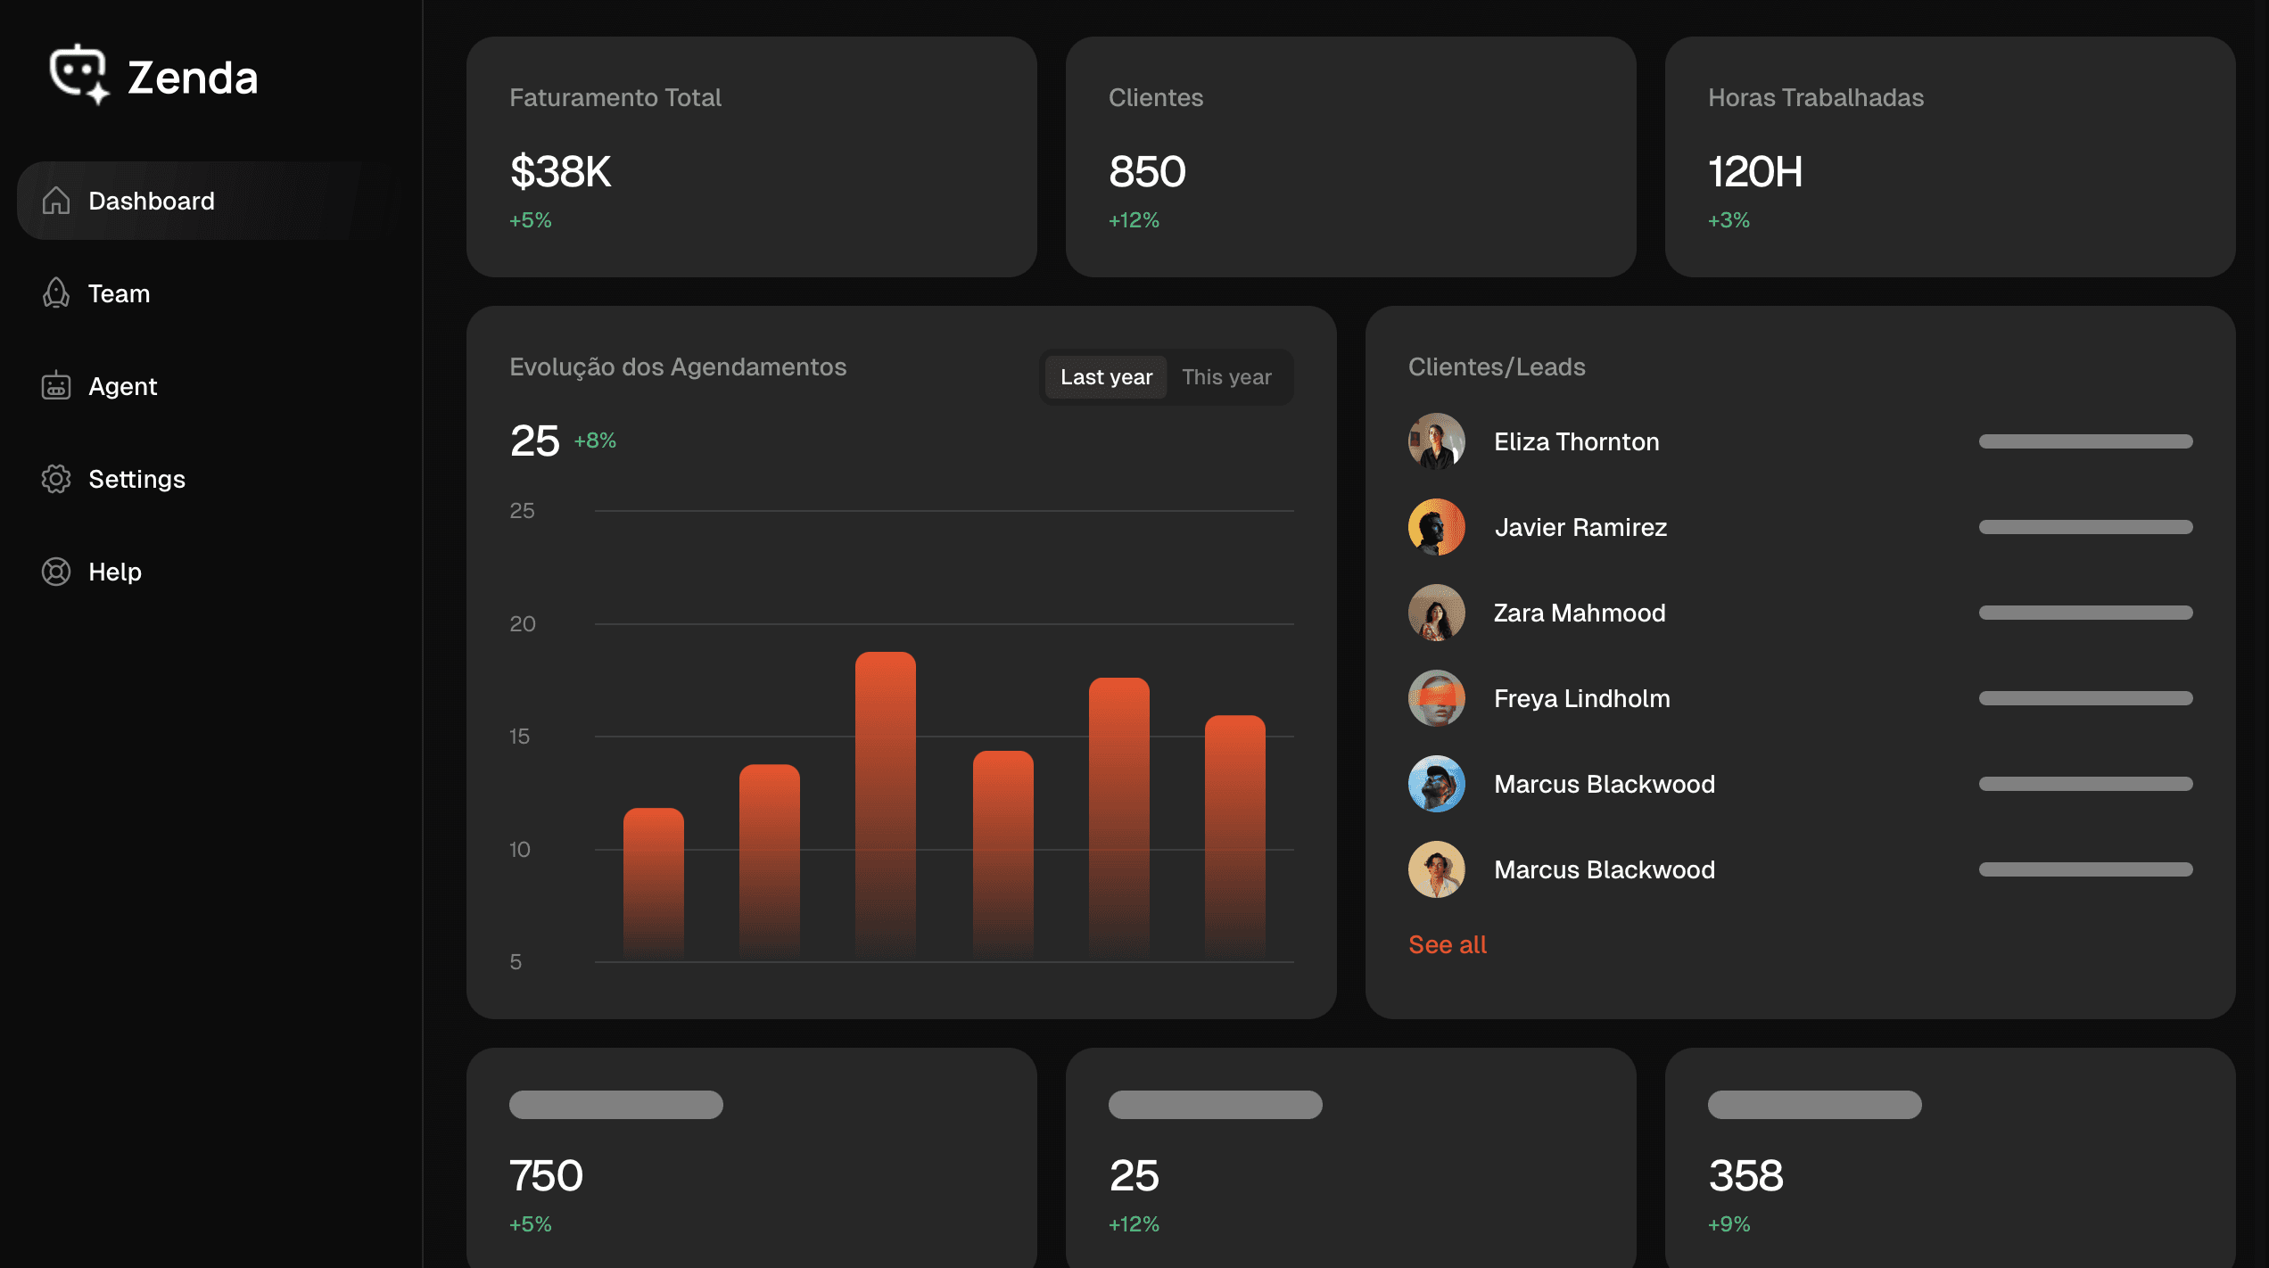Viewport: 2269px width, 1268px height.
Task: Click the placeholder bar above 358
Action: (1814, 1105)
